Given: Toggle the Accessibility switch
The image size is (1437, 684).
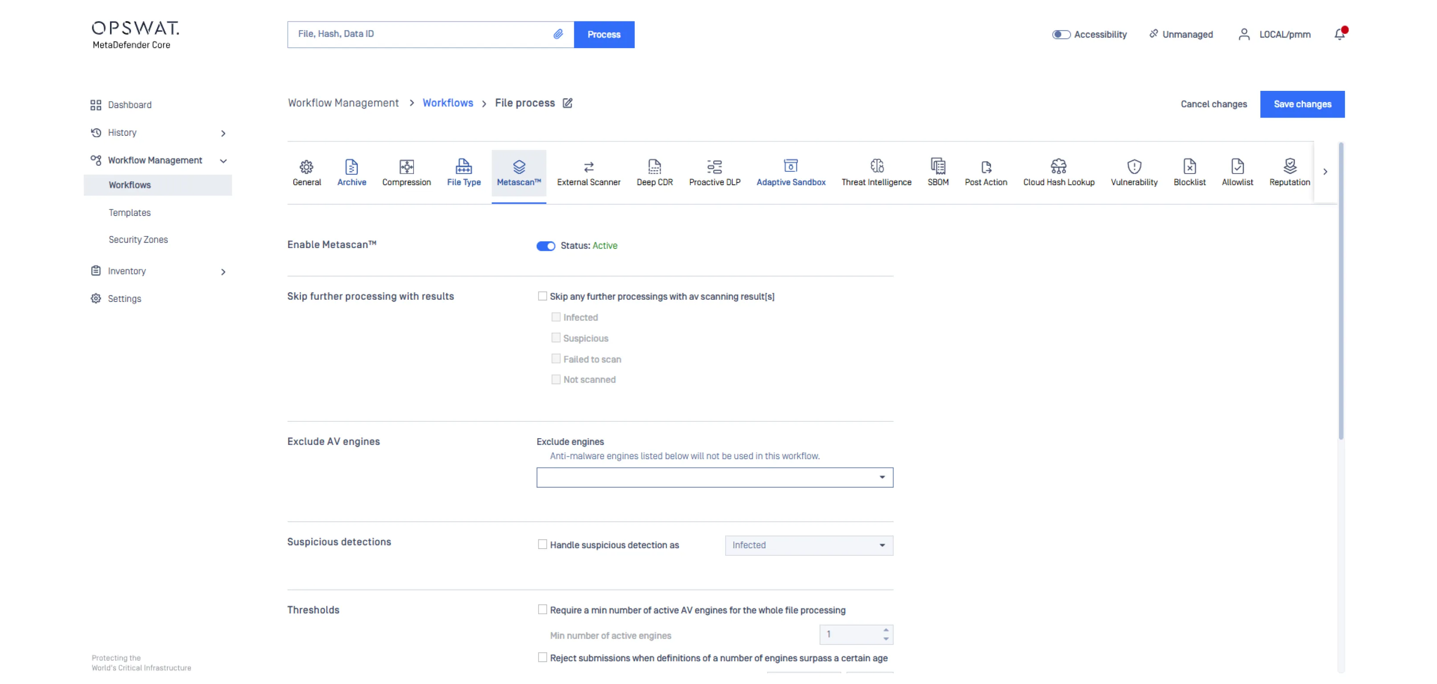Looking at the screenshot, I should click(x=1061, y=35).
